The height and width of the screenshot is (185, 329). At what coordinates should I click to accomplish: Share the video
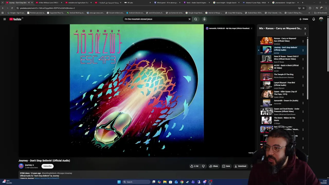(x=214, y=166)
